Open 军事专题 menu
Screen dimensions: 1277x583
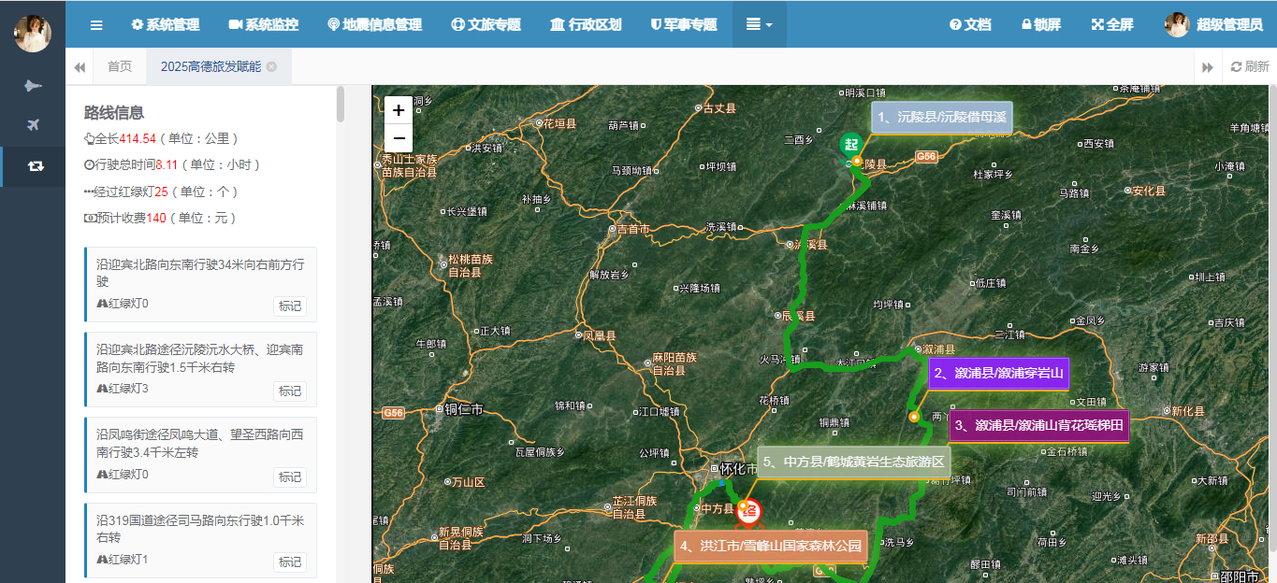pyautogui.click(x=684, y=25)
